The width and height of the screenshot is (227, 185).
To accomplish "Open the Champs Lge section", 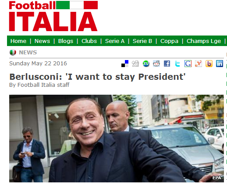I will 204,41.
